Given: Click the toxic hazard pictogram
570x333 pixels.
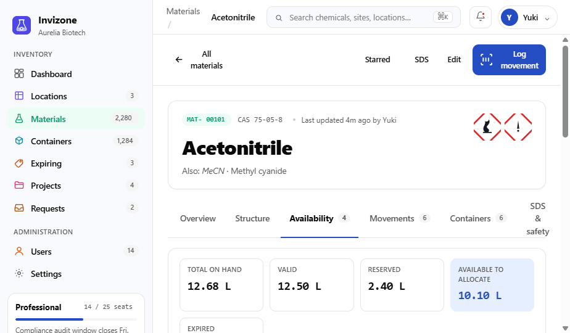Looking at the screenshot, I should click(x=487, y=127).
